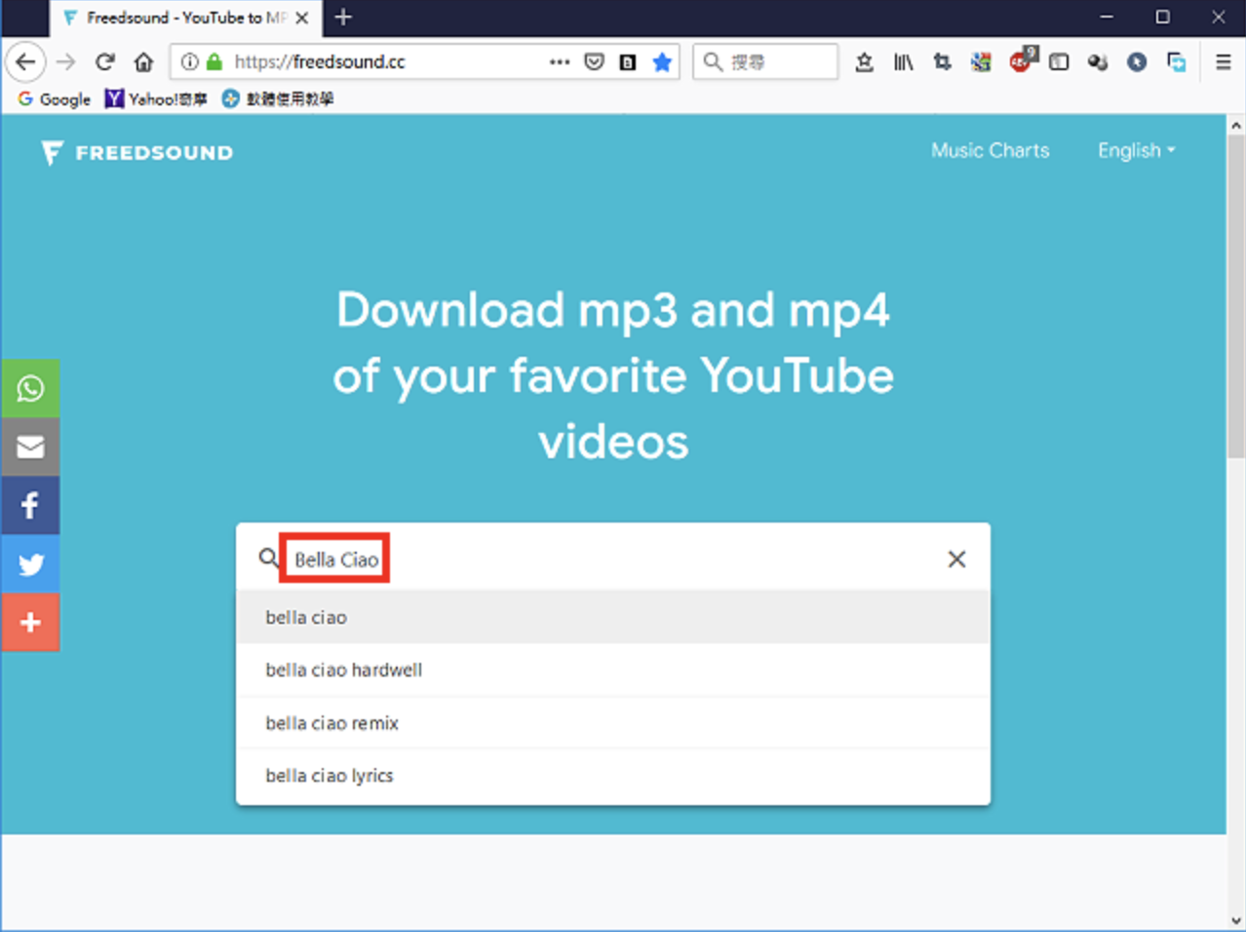Screen dimensions: 1246x932
Task: Open the English language dropdown
Action: [x=1137, y=150]
